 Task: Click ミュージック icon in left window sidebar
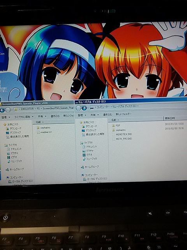[x=9, y=161]
